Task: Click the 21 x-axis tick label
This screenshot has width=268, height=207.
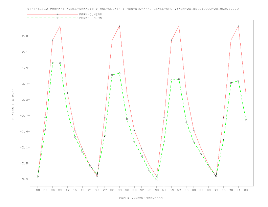Action: point(90,190)
